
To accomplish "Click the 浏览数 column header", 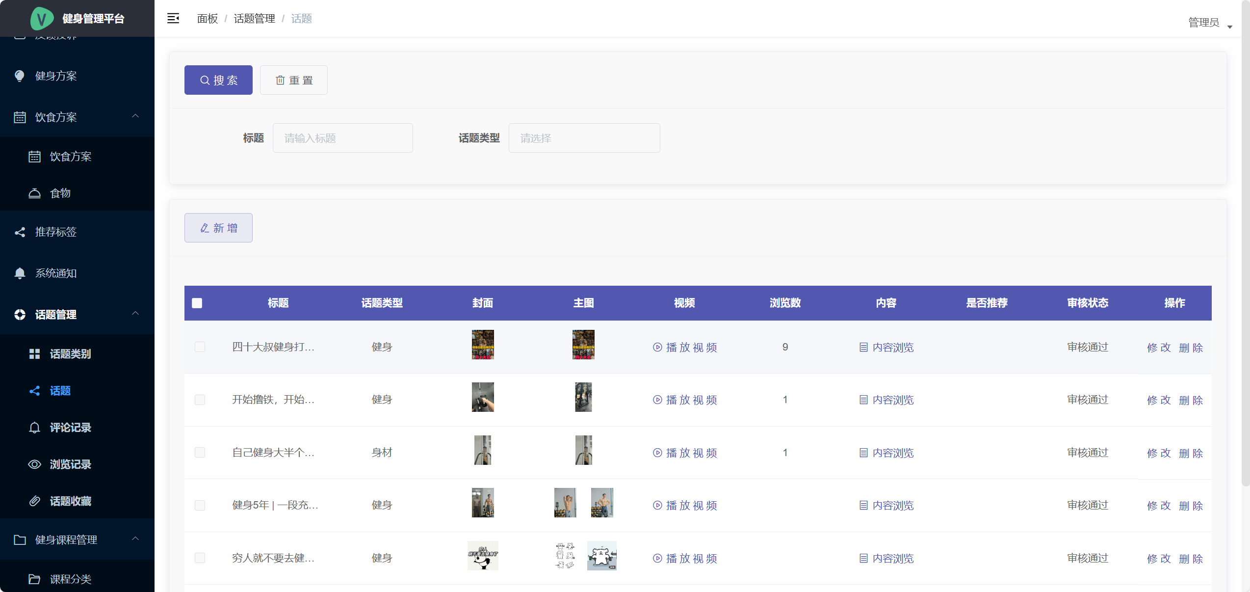I will [785, 303].
